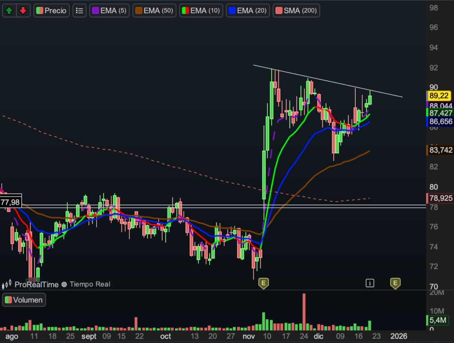This screenshot has height=343, width=454.
Task: Open the indicator list icon
Action: (x=79, y=11)
